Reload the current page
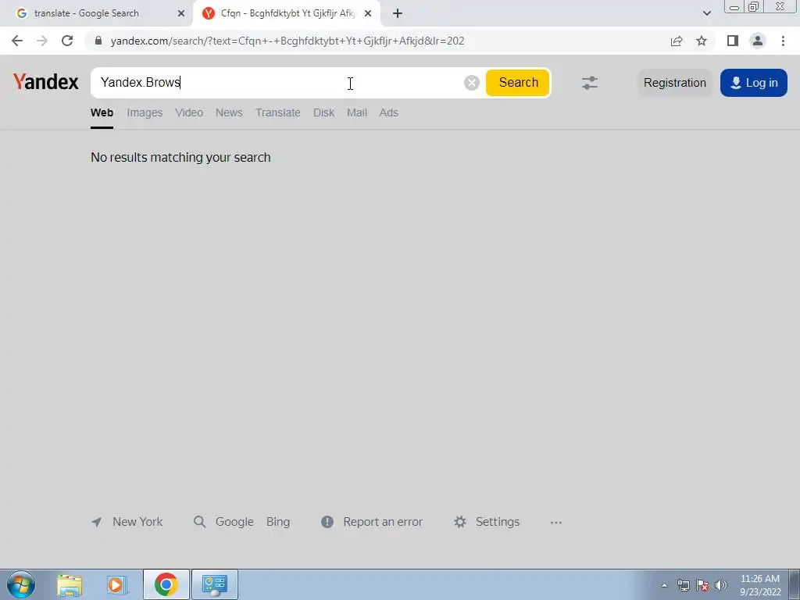Image resolution: width=800 pixels, height=600 pixels. point(67,41)
